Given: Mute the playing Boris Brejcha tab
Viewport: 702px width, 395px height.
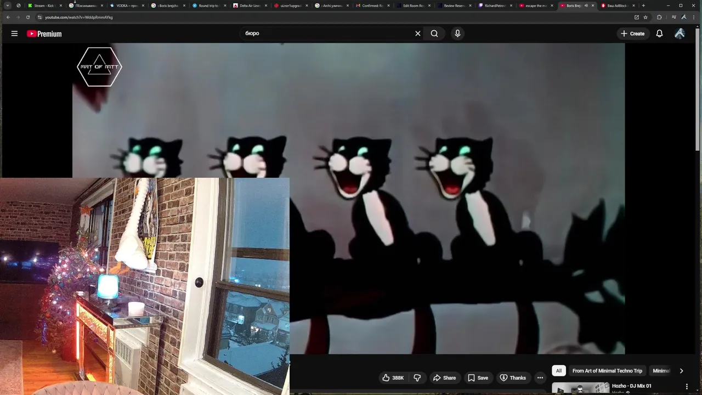Looking at the screenshot, I should point(586,5).
